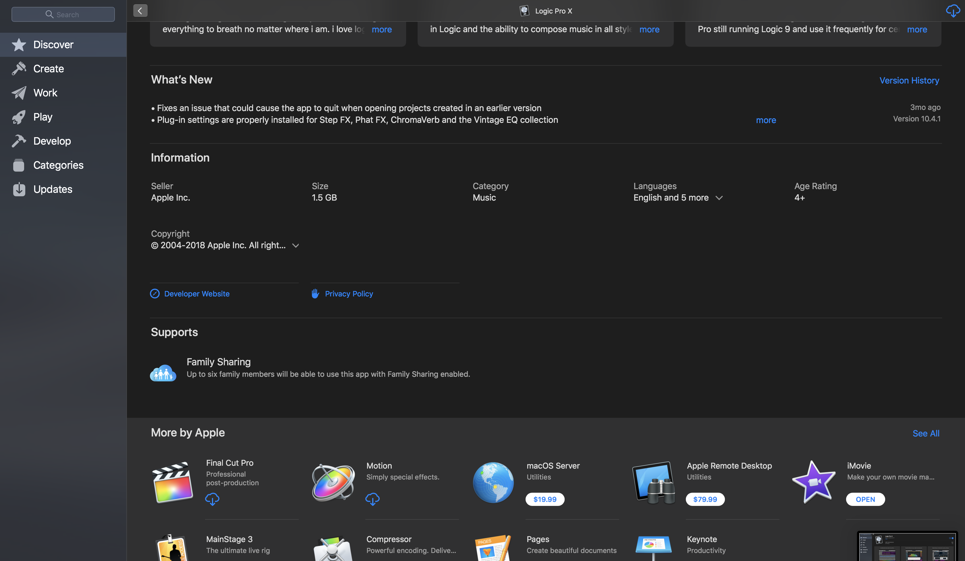Expand the Logic 9 review with more
The width and height of the screenshot is (965, 561).
click(x=917, y=30)
